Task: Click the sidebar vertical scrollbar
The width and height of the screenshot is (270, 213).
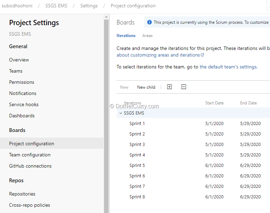Action: click(x=106, y=116)
